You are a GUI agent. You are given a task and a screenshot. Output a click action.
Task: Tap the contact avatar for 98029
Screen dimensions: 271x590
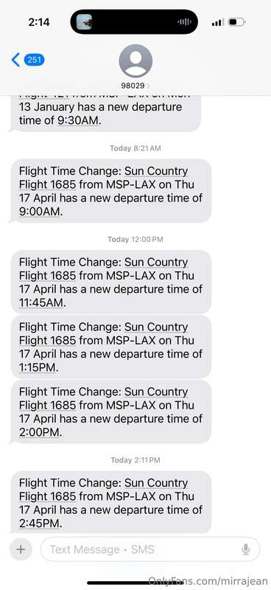coord(135,61)
